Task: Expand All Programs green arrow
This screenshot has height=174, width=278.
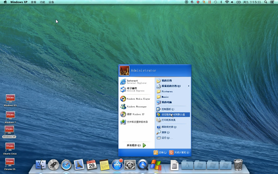Action: 144,145
